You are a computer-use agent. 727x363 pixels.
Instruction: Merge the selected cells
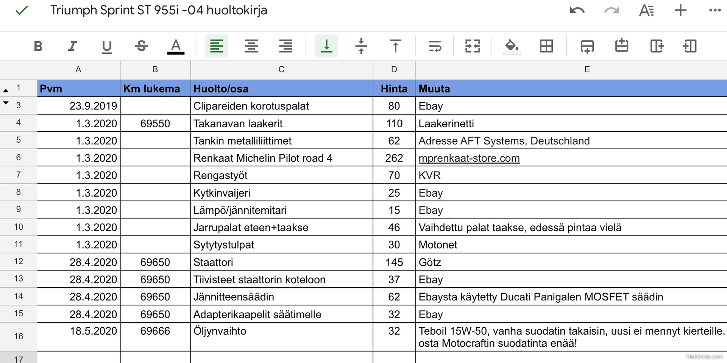pos(472,46)
